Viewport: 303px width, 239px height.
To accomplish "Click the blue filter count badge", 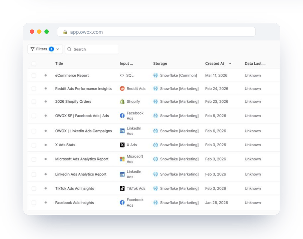I will click(x=51, y=49).
